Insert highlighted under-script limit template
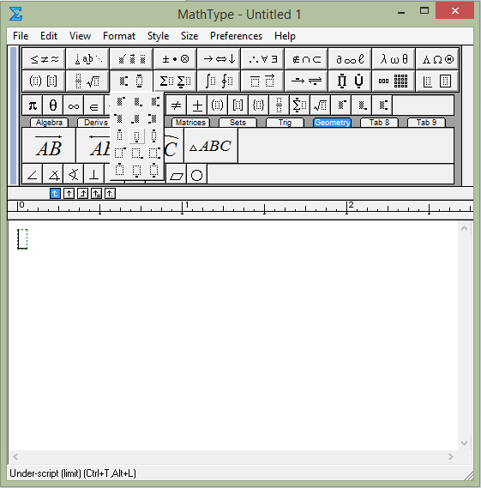 (137, 136)
